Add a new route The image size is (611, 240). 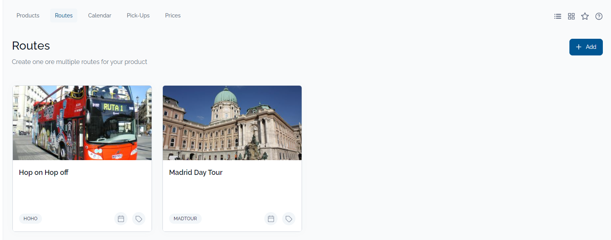[x=586, y=47]
